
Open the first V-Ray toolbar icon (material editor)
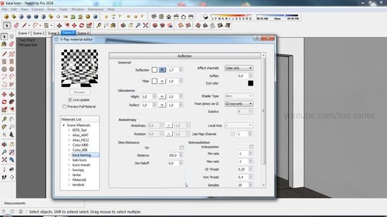click(x=7, y=17)
